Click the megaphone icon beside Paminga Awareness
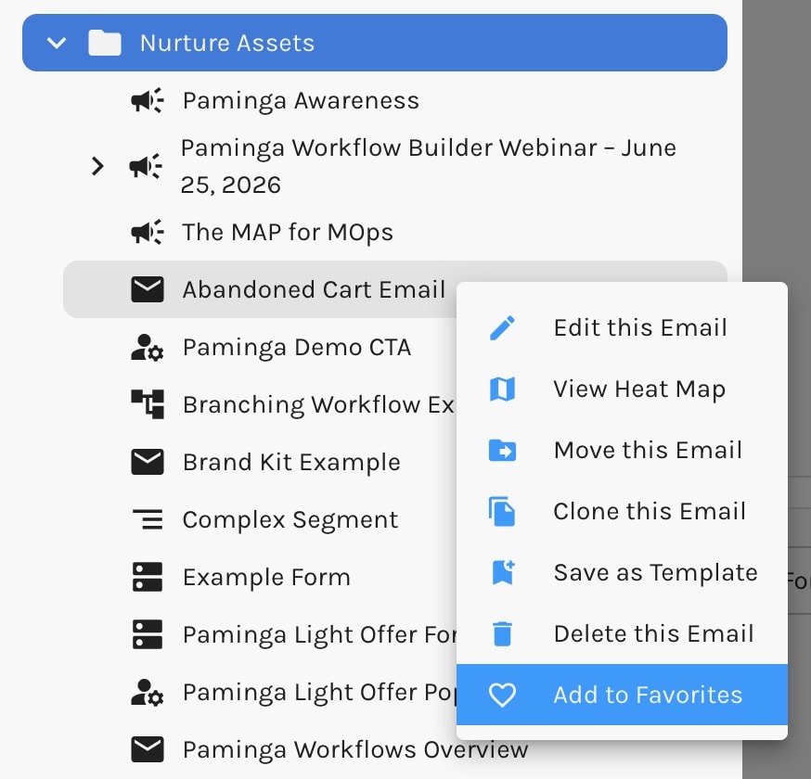 pyautogui.click(x=148, y=100)
